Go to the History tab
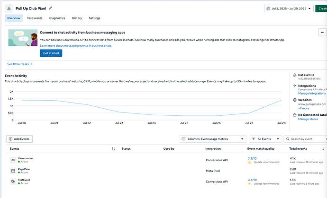The image size is (327, 198). (77, 18)
